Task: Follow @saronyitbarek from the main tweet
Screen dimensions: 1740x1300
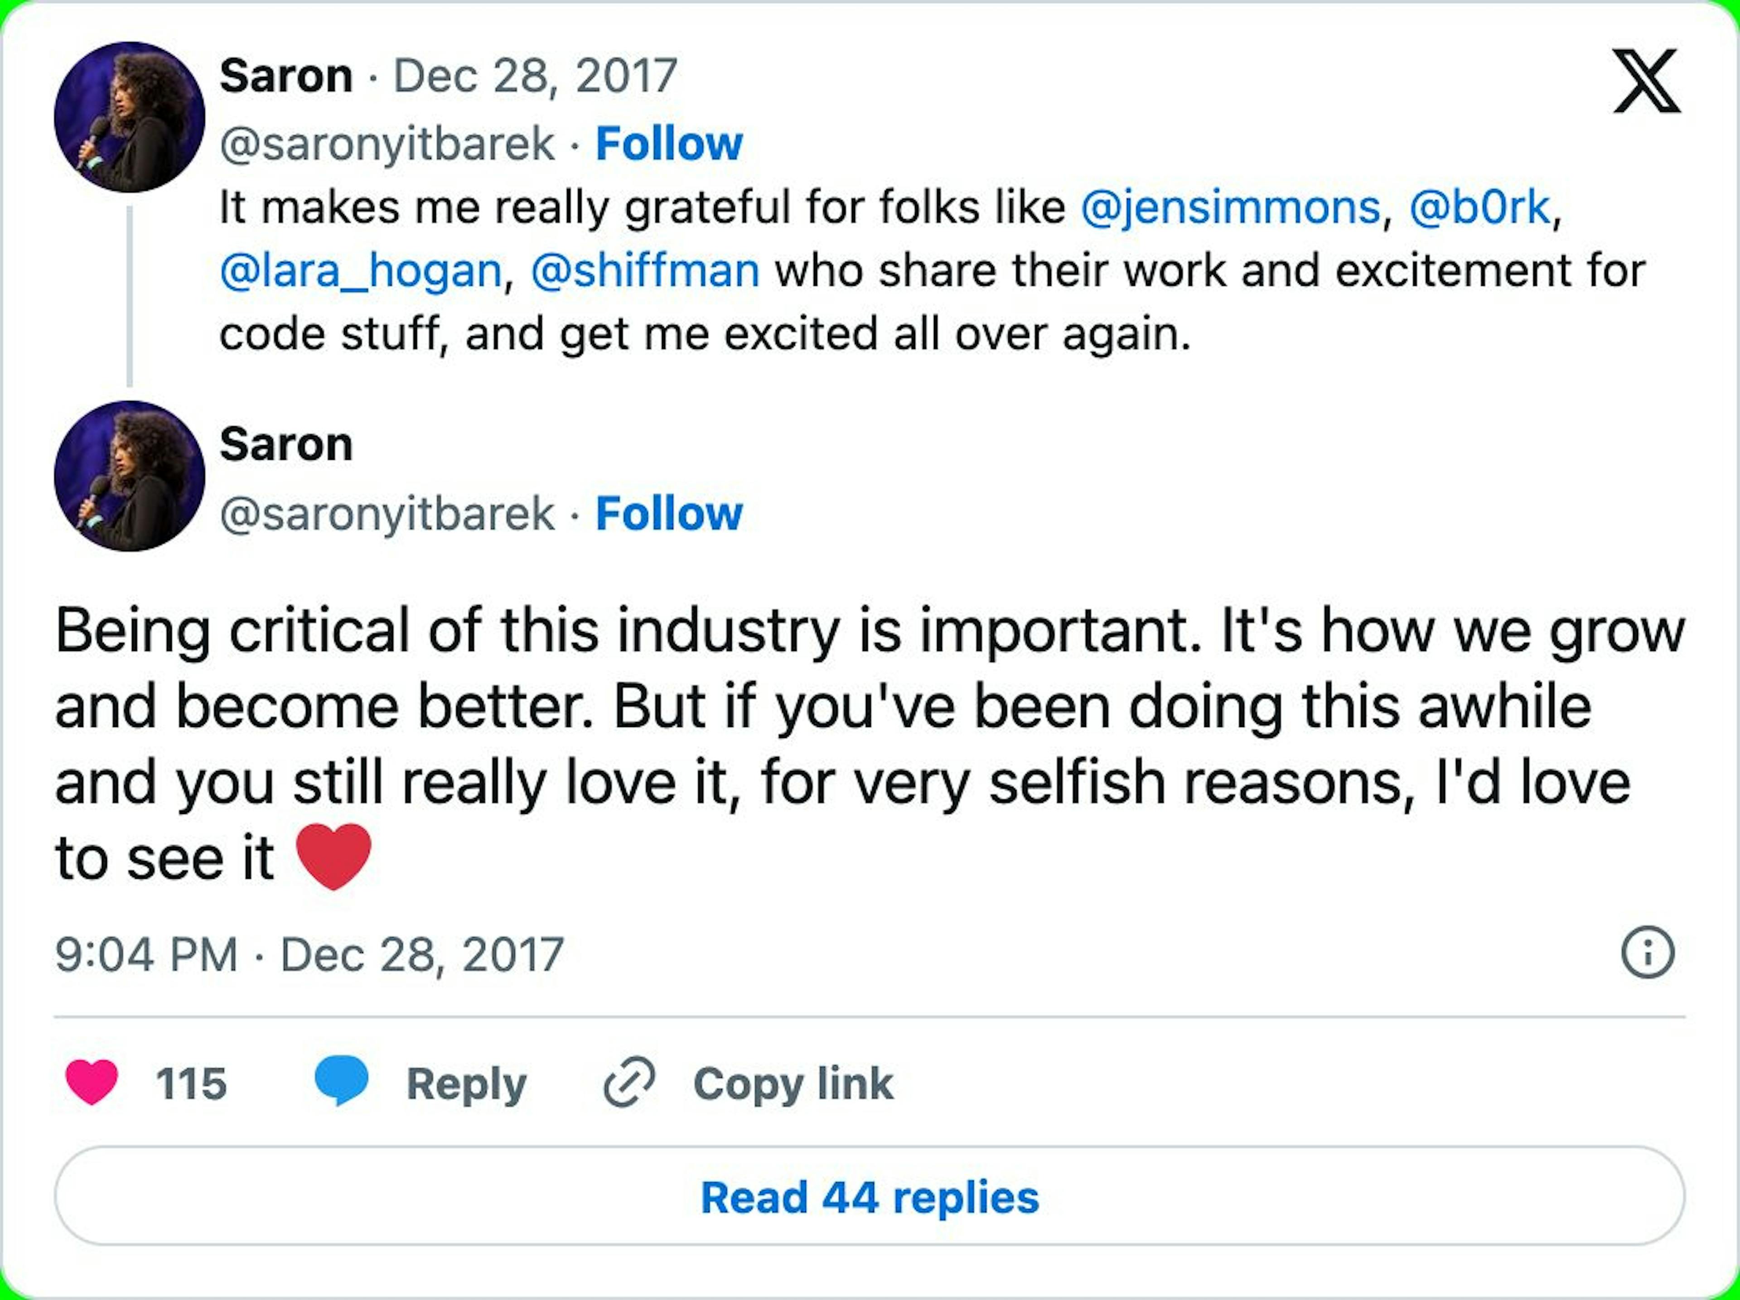Action: (x=669, y=514)
